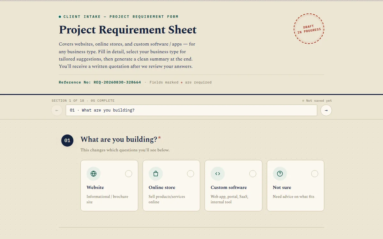
Task: Click the '01' section number badge
Action: (x=67, y=141)
